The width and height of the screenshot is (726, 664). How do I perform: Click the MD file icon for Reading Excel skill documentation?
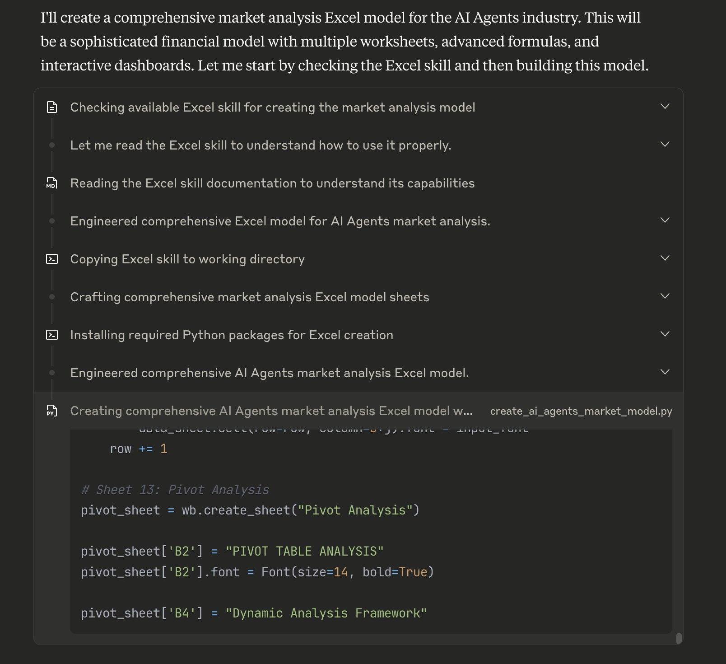pyautogui.click(x=52, y=183)
